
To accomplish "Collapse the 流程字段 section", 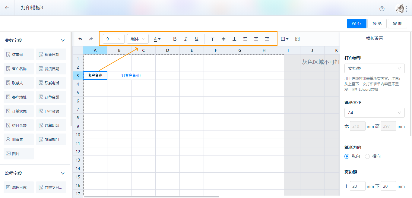I will 63,173.
